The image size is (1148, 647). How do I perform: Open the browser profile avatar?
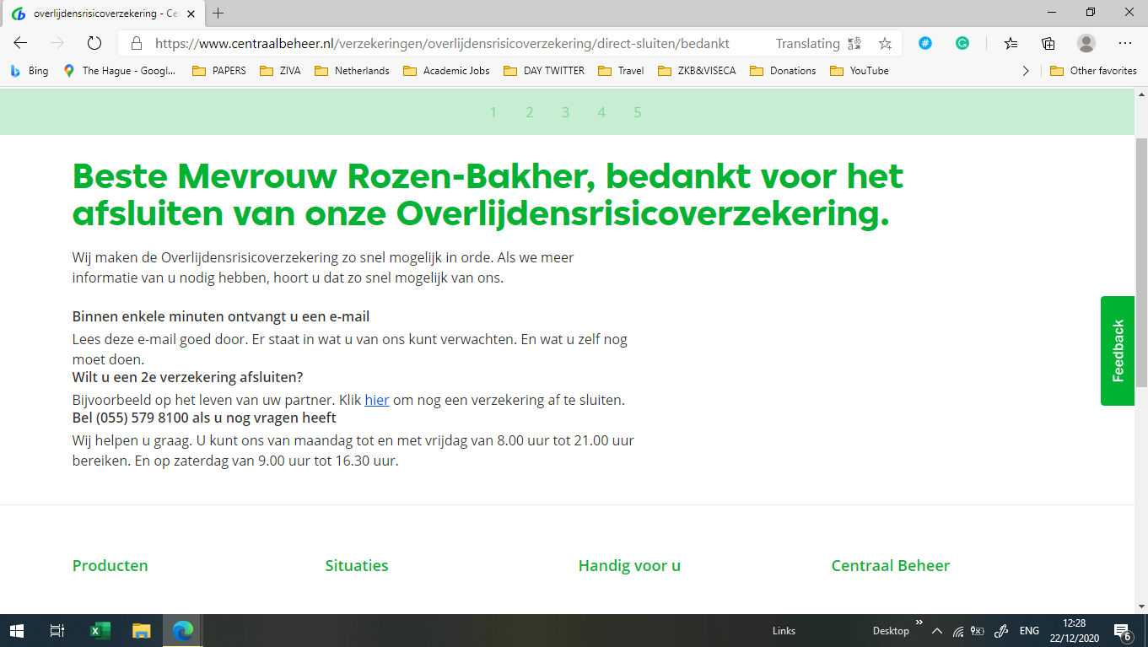click(x=1086, y=43)
